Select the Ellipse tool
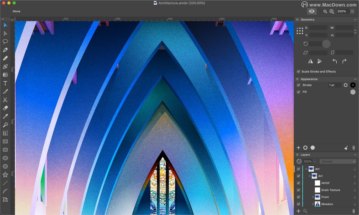The image size is (359, 215). coord(5,158)
